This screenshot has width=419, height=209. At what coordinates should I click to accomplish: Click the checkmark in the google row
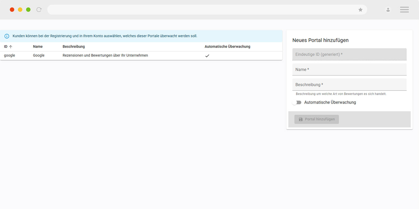(x=207, y=56)
